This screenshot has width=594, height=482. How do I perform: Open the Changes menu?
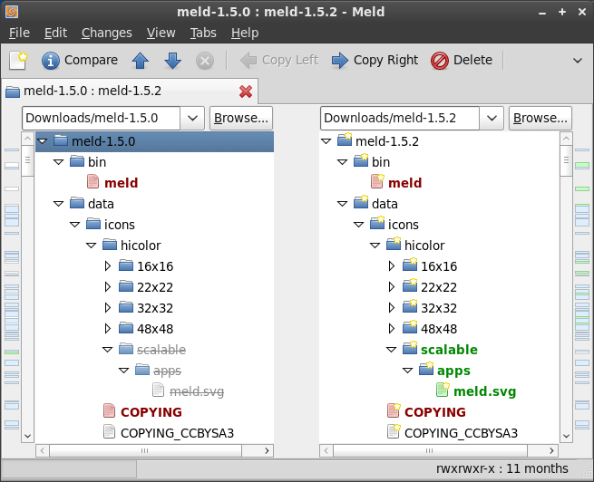click(x=107, y=33)
